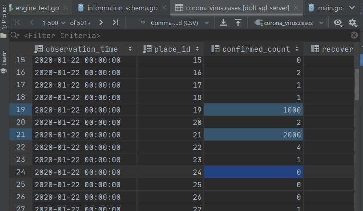Select place_id cell 25

click(170, 184)
